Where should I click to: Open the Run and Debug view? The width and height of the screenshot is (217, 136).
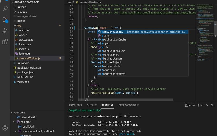click(5, 31)
